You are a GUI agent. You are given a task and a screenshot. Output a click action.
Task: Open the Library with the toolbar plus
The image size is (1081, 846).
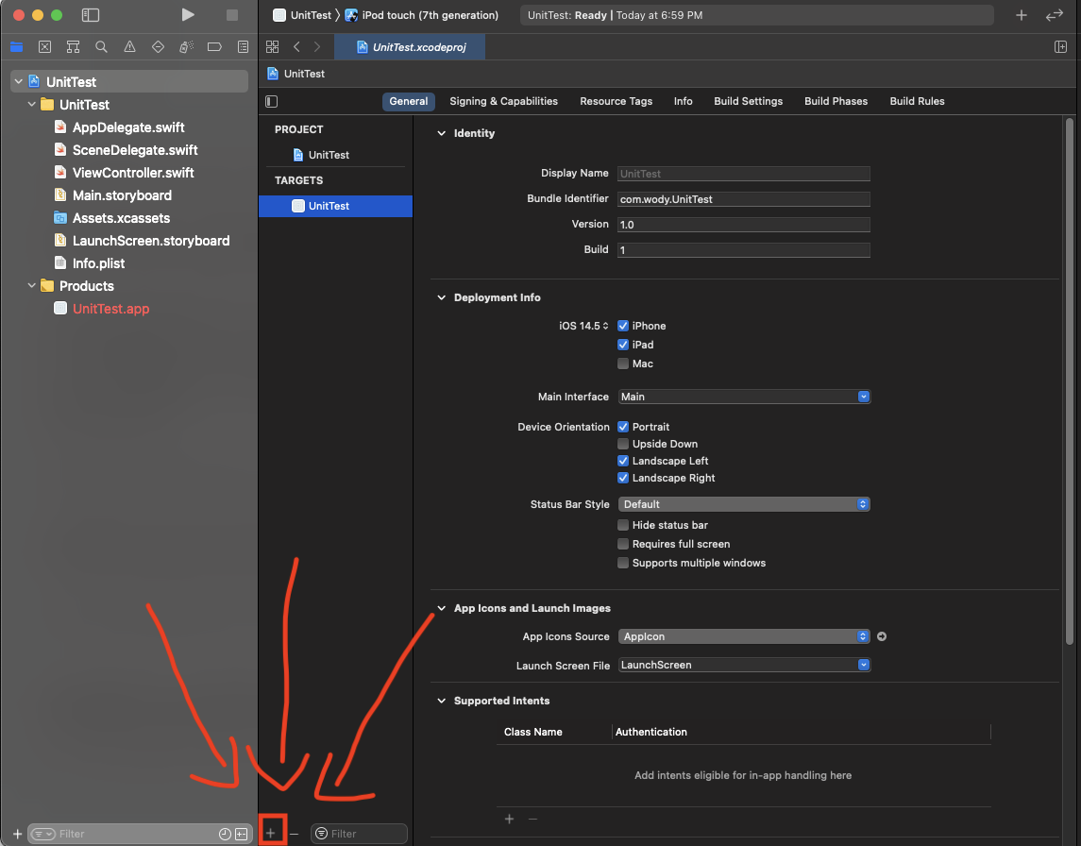pos(1021,15)
